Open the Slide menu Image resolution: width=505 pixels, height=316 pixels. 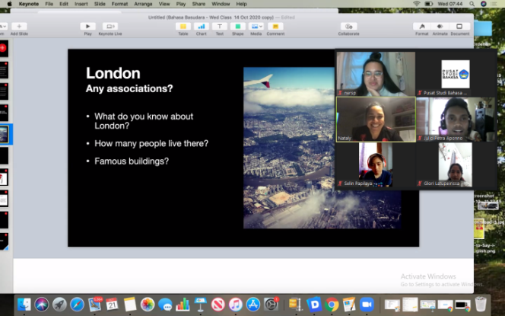100,4
